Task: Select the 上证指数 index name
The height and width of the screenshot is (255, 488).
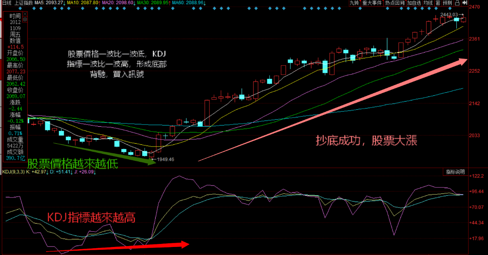Action: pos(23,3)
